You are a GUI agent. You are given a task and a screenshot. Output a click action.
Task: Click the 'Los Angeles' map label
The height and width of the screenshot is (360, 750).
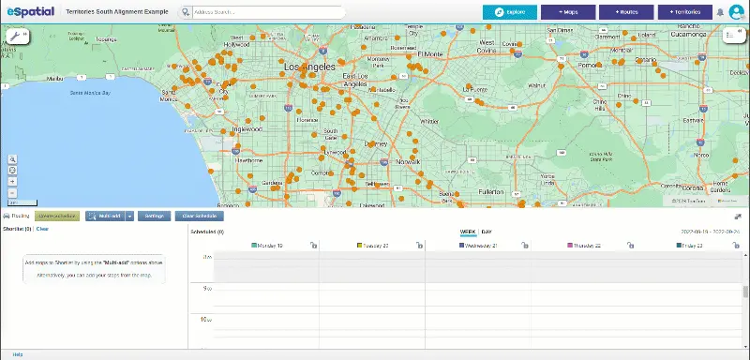pos(309,67)
